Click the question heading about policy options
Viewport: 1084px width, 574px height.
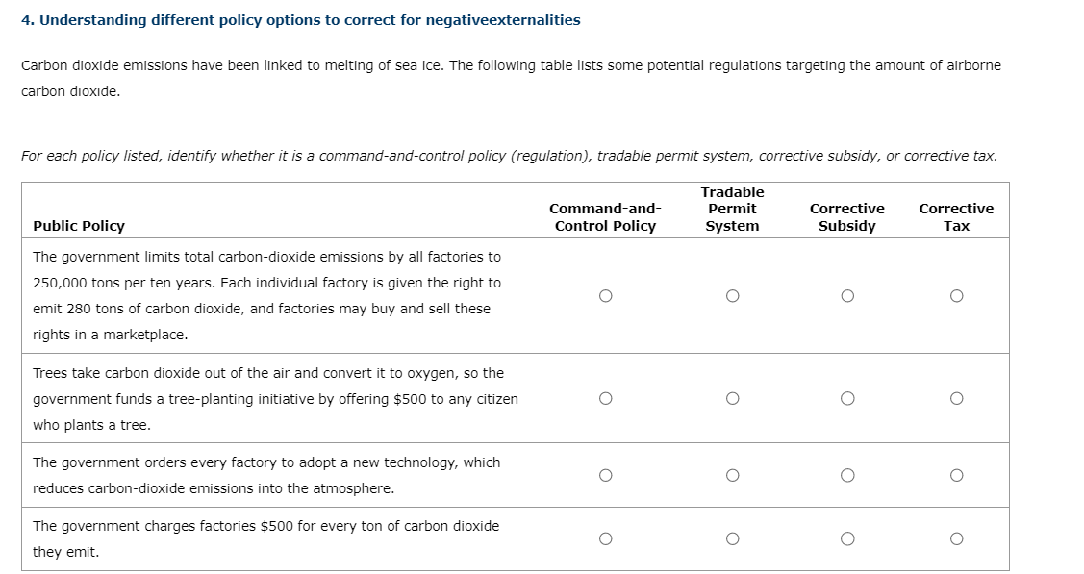300,19
